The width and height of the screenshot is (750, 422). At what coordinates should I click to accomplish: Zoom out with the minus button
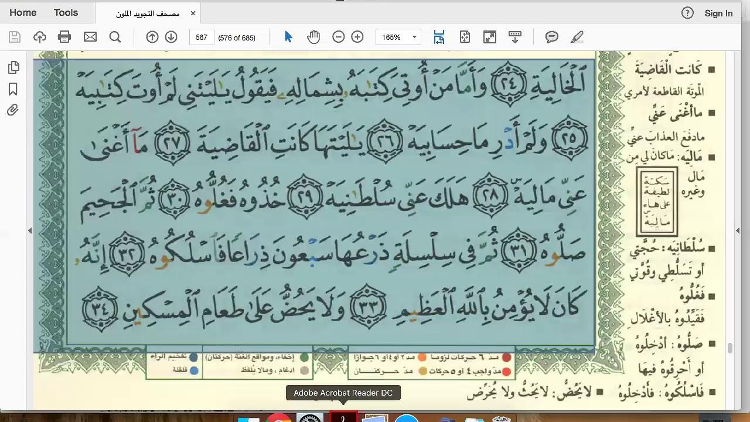(x=338, y=37)
